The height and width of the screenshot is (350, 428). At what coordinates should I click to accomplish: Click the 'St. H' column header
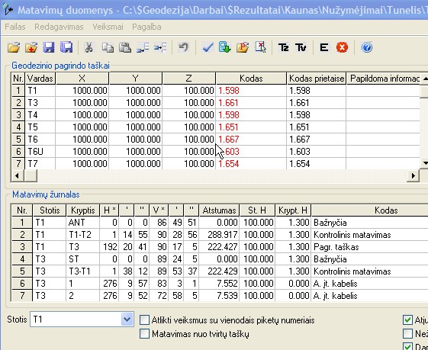[257, 210]
